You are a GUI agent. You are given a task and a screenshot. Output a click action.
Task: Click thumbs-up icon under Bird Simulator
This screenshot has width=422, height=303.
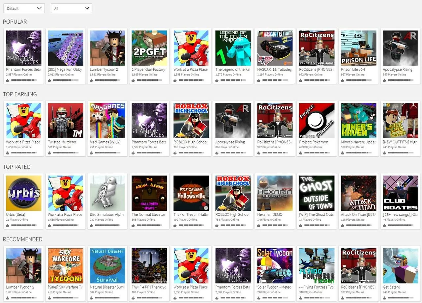tap(91, 225)
